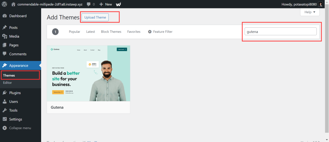Click the user avatar in admin bar

tap(320, 4)
